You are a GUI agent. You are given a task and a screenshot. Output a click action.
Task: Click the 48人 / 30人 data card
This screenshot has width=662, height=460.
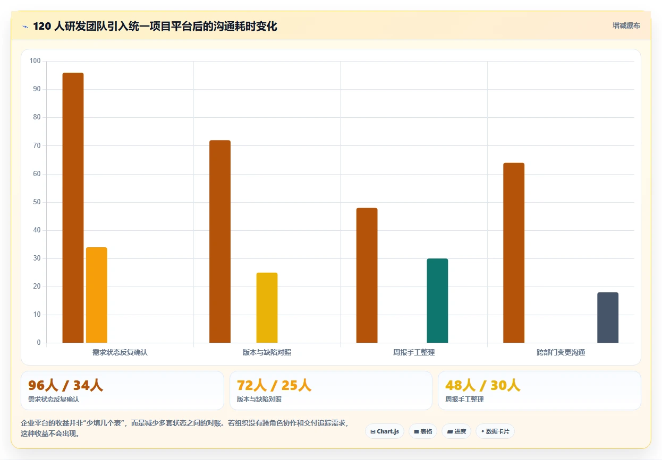(539, 390)
